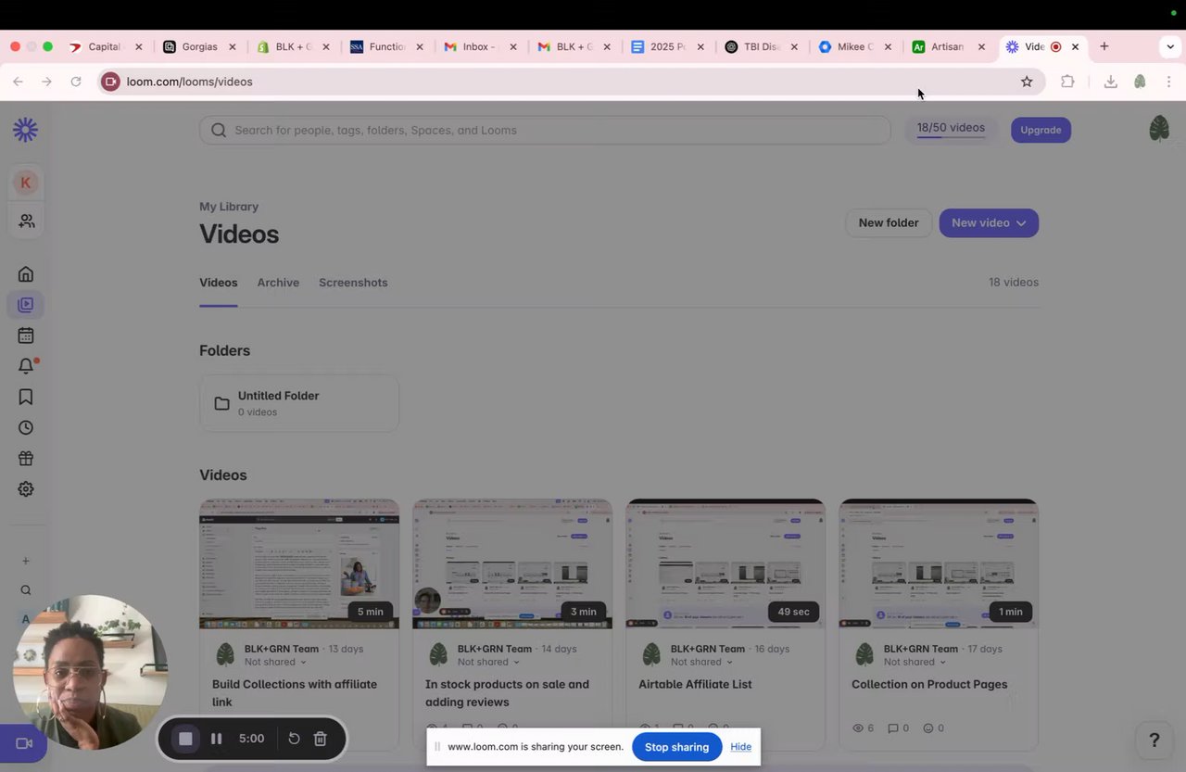
Task: Open Not shared dropdown on Collection on Product Pages
Action: tap(915, 662)
